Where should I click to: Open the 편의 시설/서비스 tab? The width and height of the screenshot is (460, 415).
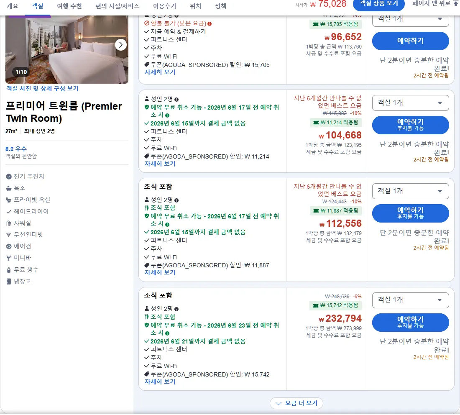click(x=118, y=6)
